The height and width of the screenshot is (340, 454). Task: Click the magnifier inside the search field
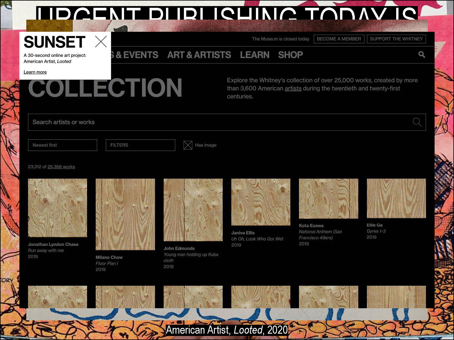[x=417, y=122]
